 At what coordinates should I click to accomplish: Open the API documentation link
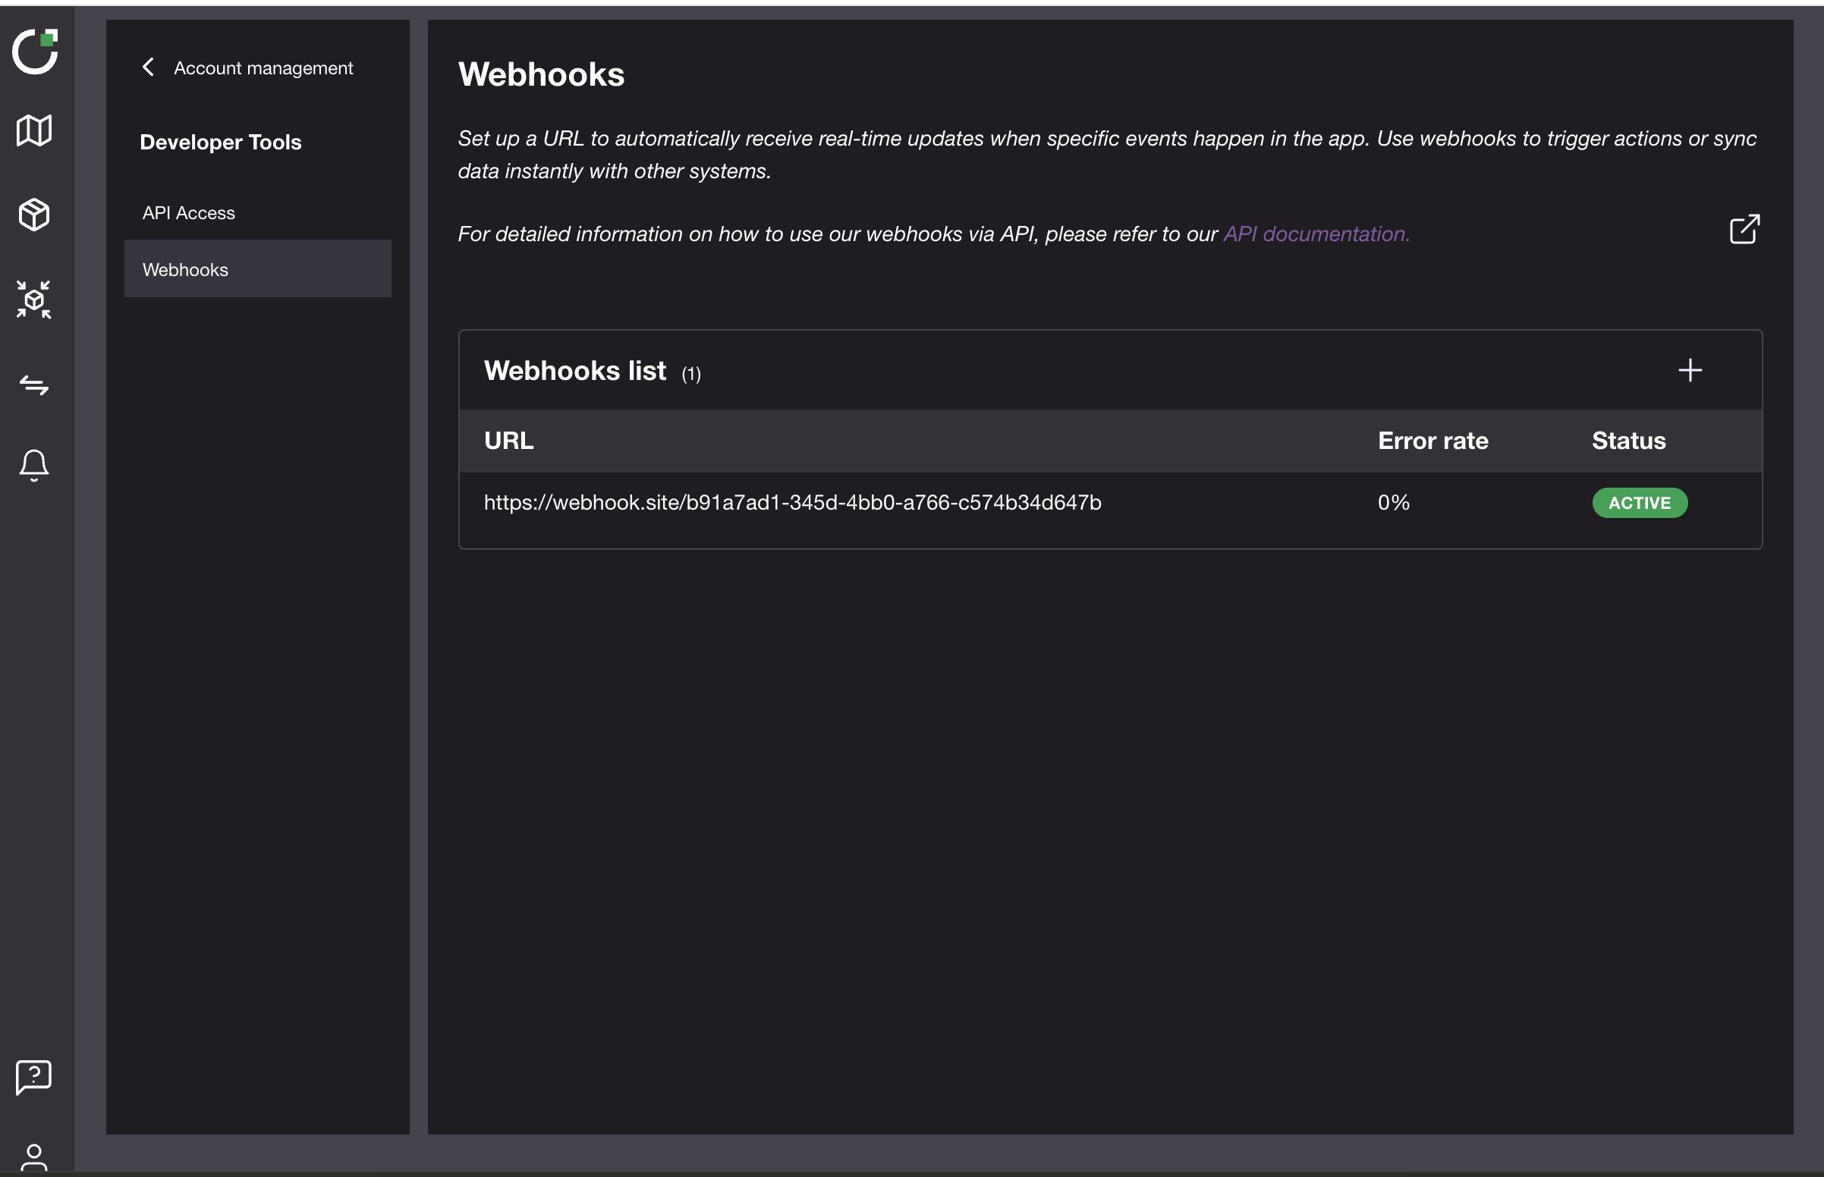1316,234
